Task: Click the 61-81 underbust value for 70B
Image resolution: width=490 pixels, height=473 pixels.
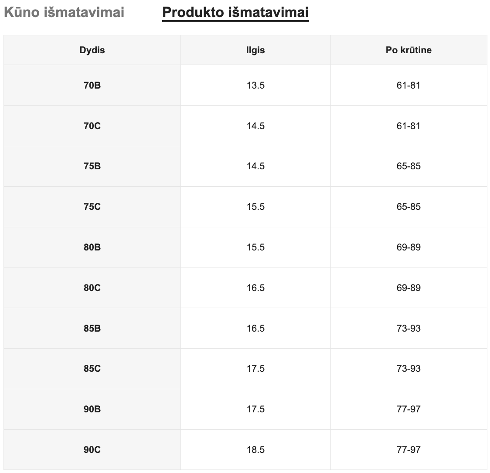Action: [x=408, y=86]
